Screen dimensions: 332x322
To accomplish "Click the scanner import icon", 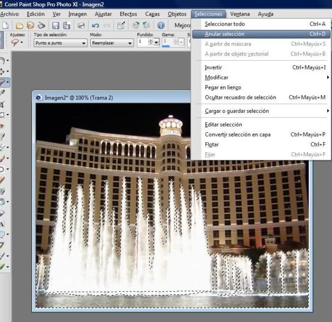I will tap(41, 25).
